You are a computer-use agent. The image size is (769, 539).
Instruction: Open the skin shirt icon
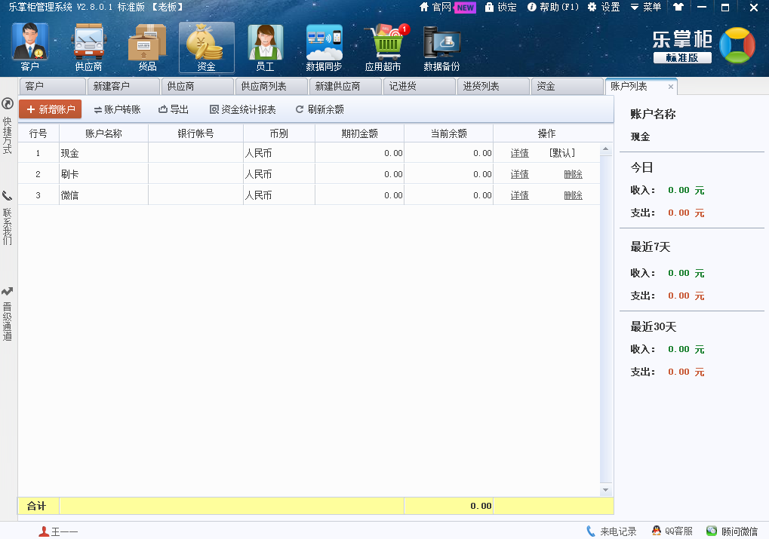(x=678, y=8)
